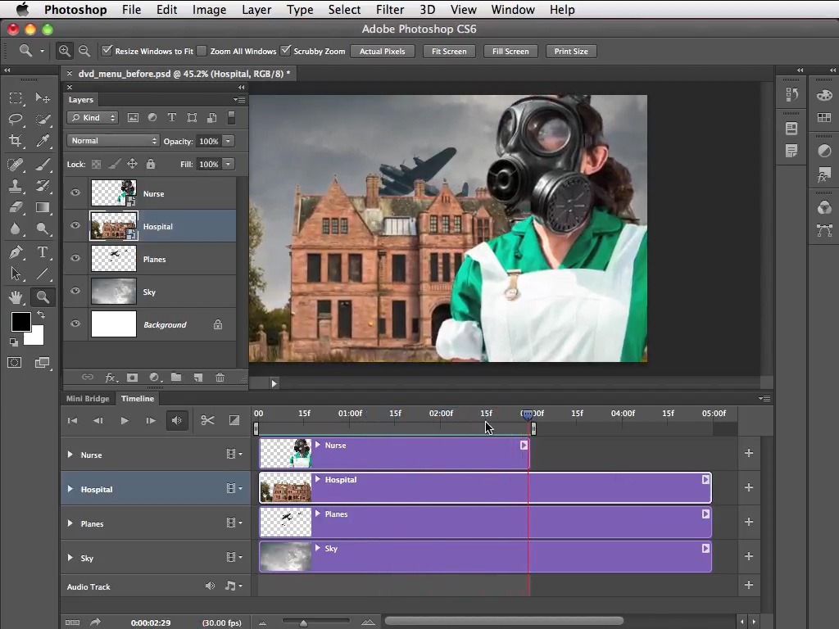Image resolution: width=839 pixels, height=629 pixels.
Task: Uncheck Scrubby Zoom option
Action: pyautogui.click(x=286, y=51)
